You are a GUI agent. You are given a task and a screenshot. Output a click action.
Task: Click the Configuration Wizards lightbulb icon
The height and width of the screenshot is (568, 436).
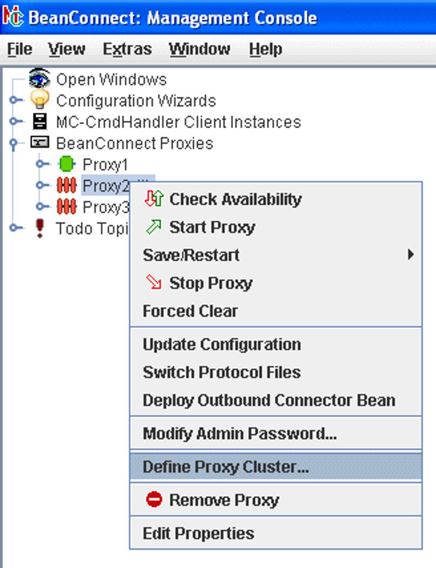39,100
